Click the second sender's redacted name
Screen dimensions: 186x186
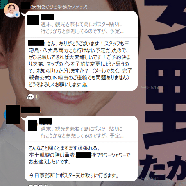[31, 110]
